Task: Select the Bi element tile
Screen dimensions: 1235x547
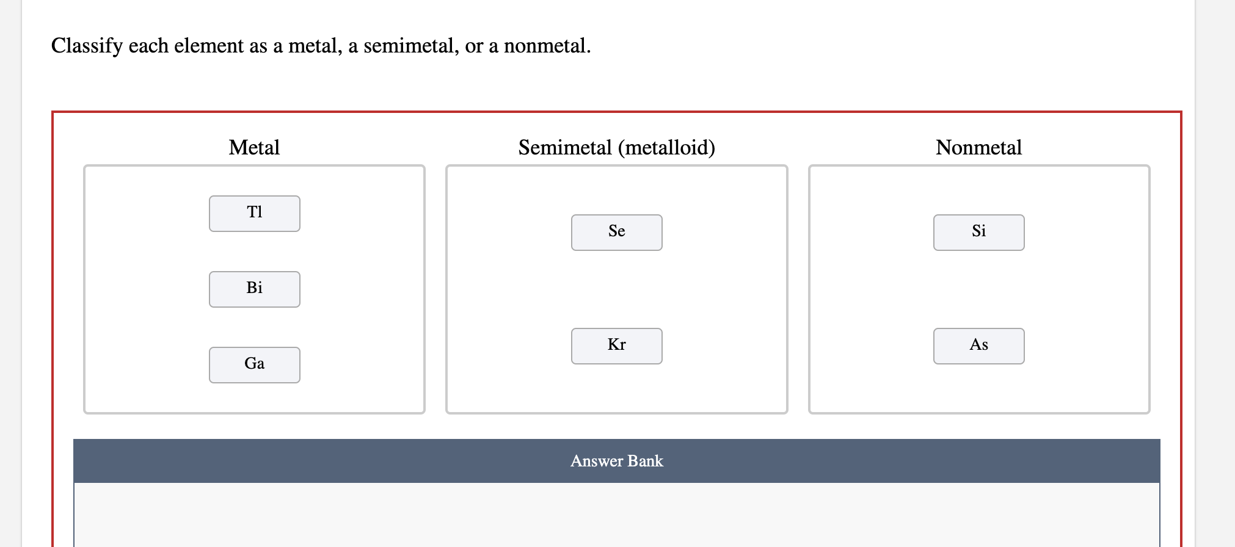Action: point(254,288)
